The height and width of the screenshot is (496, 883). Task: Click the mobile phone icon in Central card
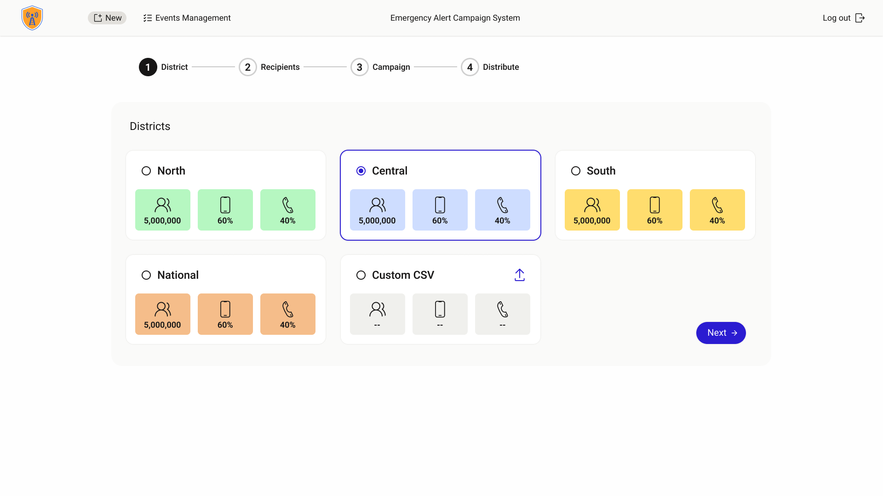pyautogui.click(x=440, y=205)
